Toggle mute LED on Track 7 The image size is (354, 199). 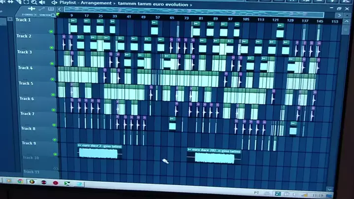[x=54, y=125]
